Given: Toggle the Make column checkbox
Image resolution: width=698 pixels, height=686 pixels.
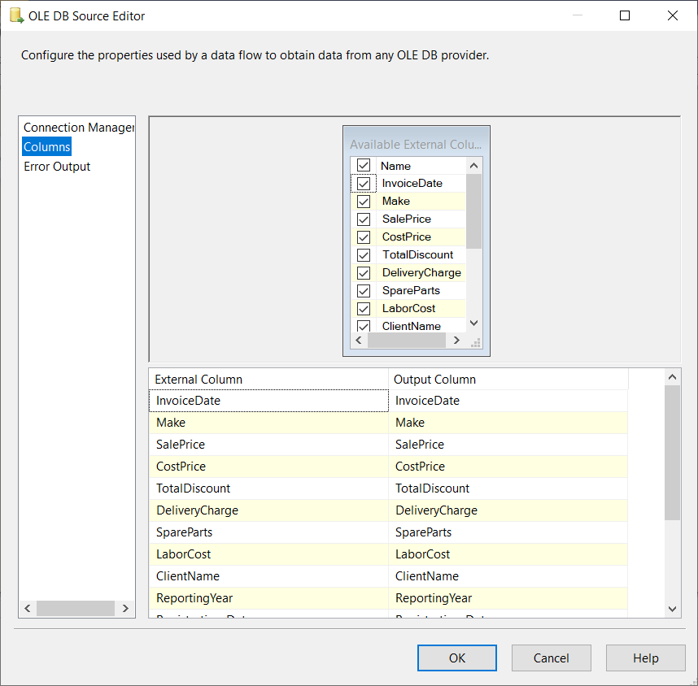Looking at the screenshot, I should point(363,201).
